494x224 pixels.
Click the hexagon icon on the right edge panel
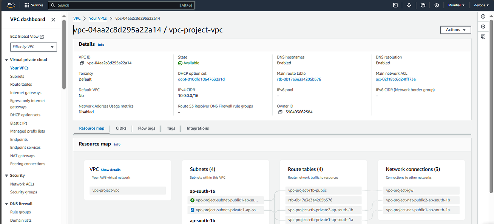(x=483, y=26)
